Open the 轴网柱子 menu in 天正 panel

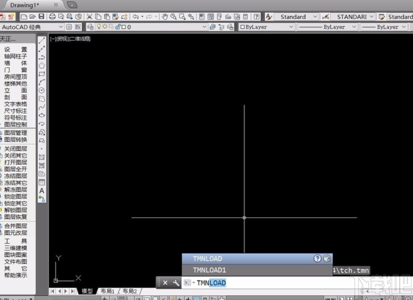(x=16, y=56)
